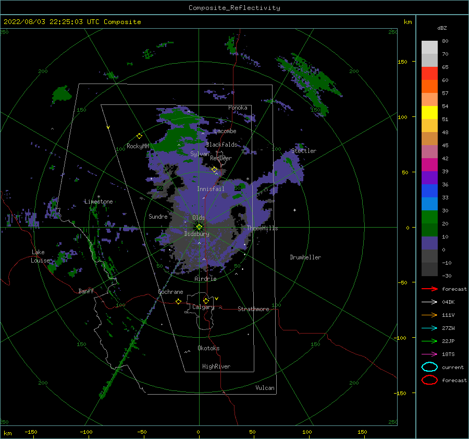
Task: Select the red 65 dBZ color swatch
Action: pos(429,73)
